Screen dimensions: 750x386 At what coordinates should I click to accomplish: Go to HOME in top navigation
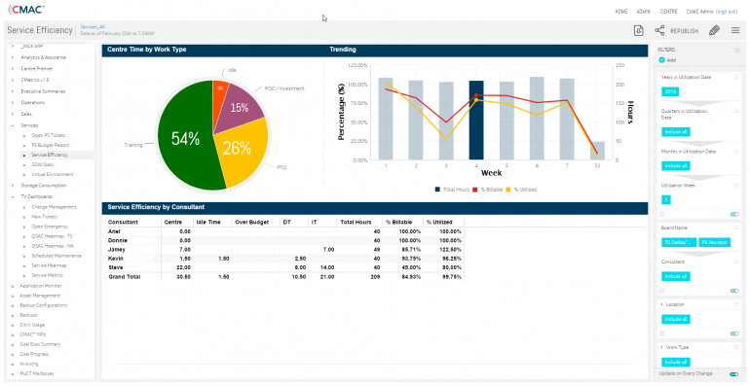click(620, 11)
